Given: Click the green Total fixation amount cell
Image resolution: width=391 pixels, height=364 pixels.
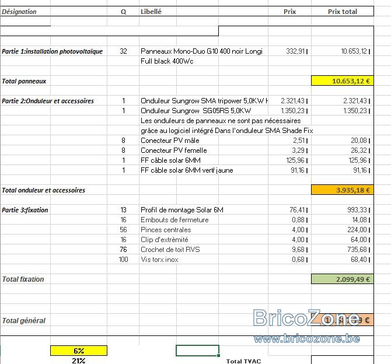Looking at the screenshot, I should tap(343, 279).
